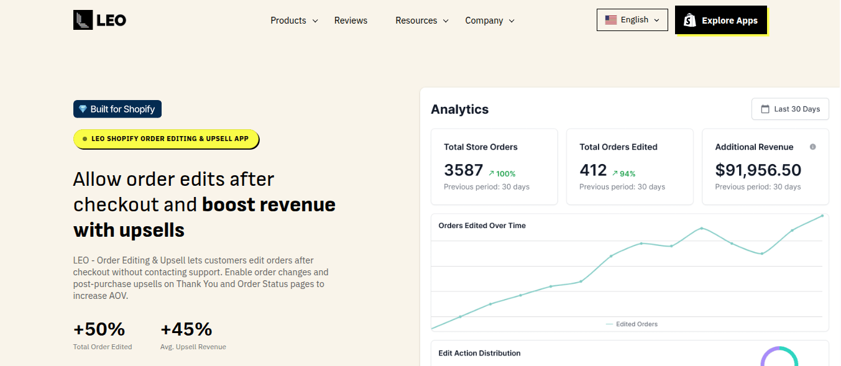
Task: Click the 3587 orders value
Action: point(464,170)
